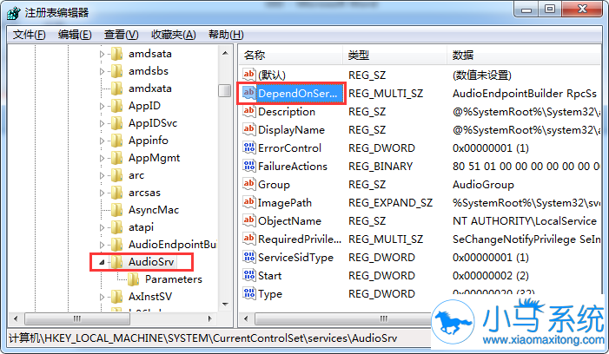
Task: Sort values by the 名称 column header
Action: pyautogui.click(x=290, y=55)
